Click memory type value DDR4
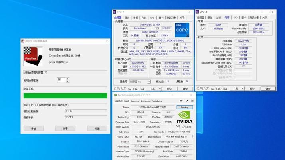 click(218, 25)
